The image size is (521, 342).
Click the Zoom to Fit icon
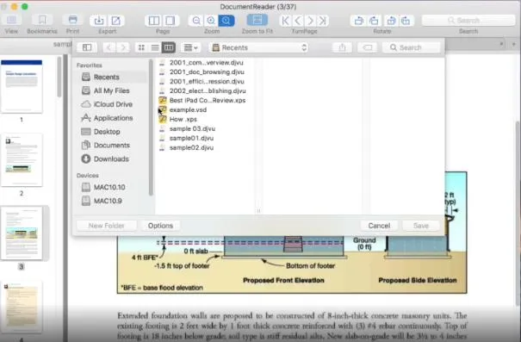coord(257,20)
